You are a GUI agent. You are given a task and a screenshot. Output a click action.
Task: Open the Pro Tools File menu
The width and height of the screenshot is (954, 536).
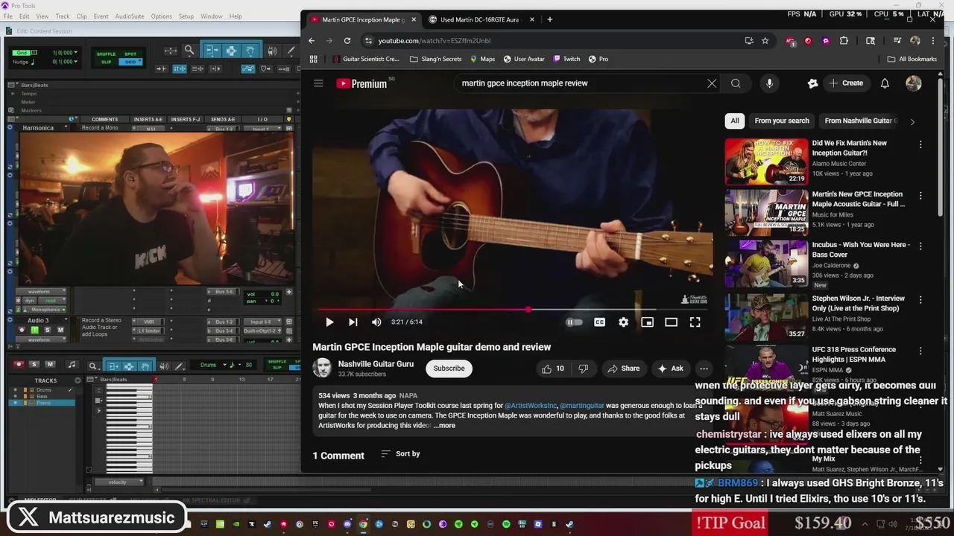[7, 16]
